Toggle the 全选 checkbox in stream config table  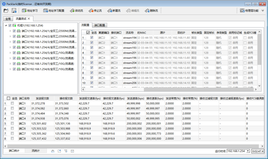click(x=88, y=32)
